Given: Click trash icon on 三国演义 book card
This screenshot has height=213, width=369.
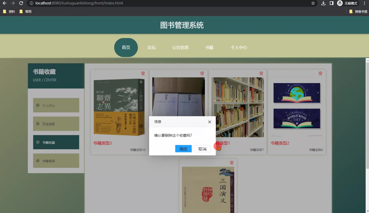Looking at the screenshot, I should click(232, 163).
